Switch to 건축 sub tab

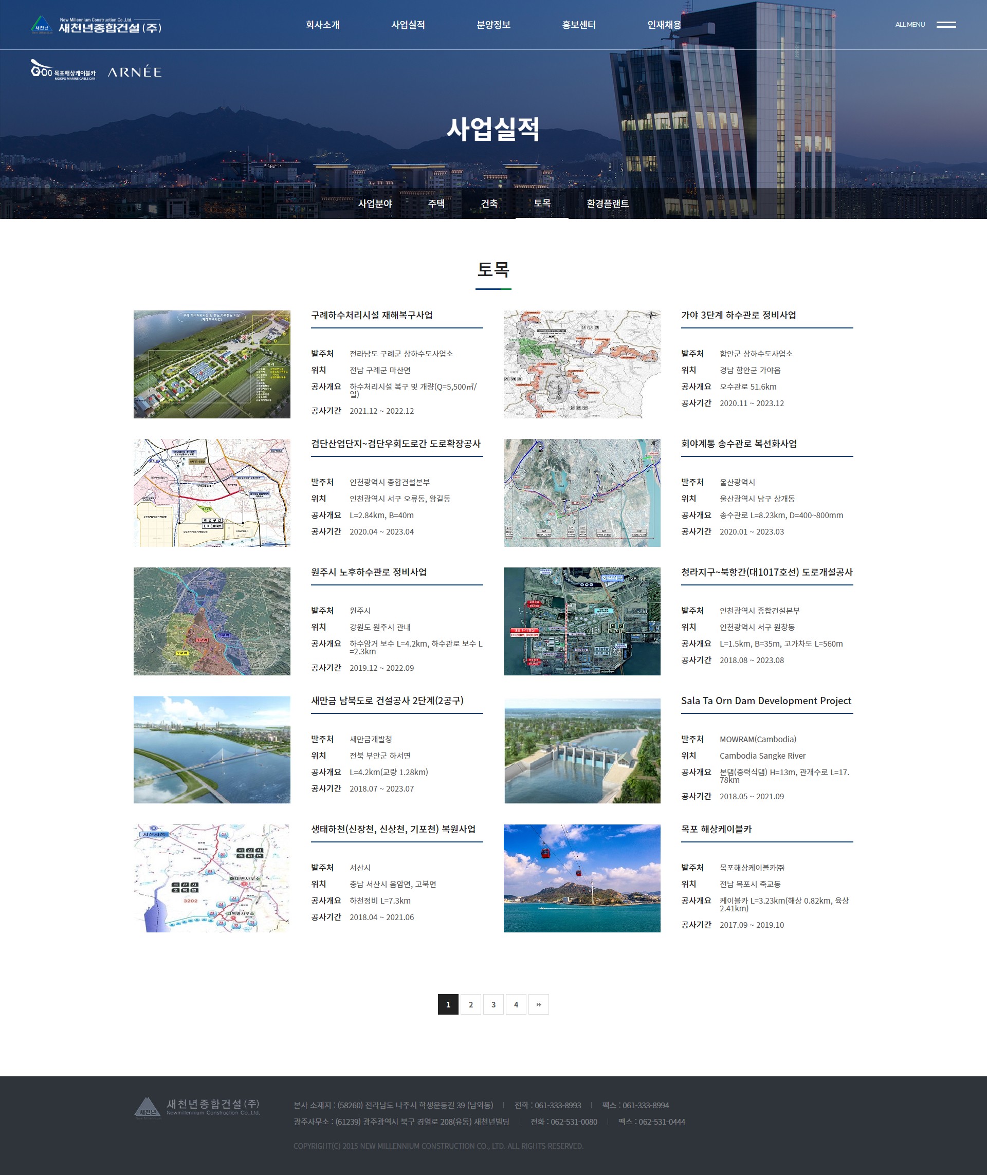pyautogui.click(x=489, y=204)
